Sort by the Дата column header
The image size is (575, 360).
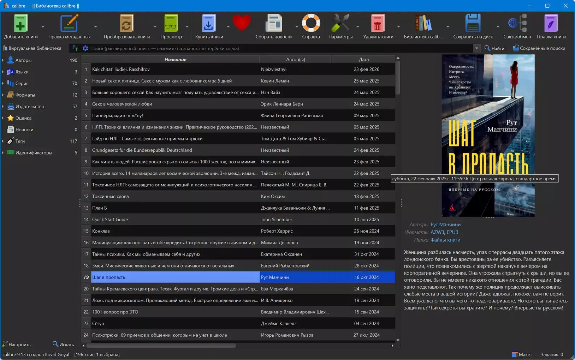[x=363, y=60]
